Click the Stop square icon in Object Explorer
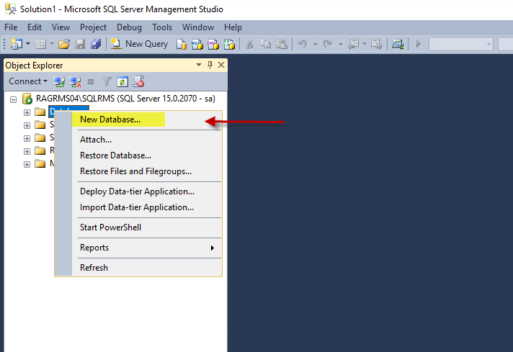 91,82
